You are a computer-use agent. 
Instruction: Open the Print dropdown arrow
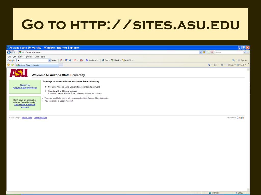click(x=225, y=65)
